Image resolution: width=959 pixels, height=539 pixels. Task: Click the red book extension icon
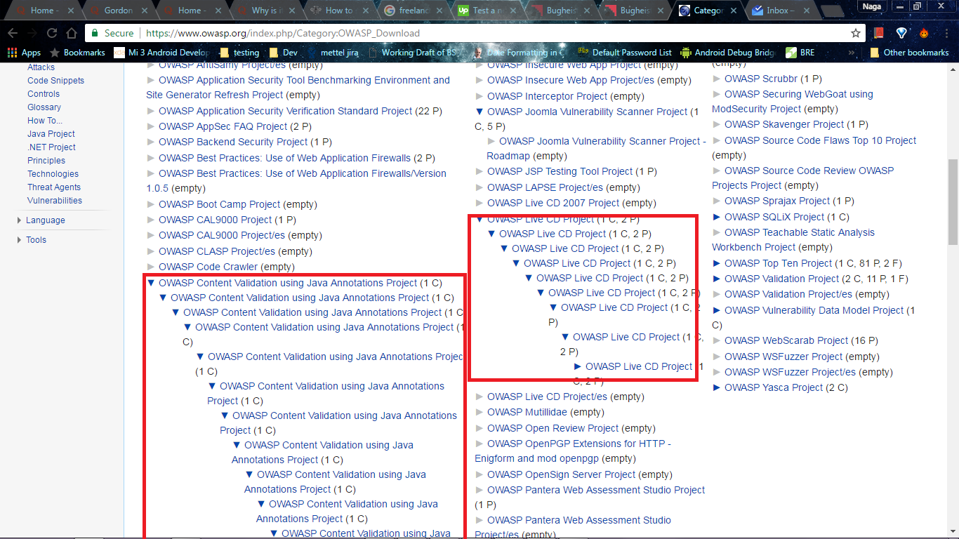click(879, 33)
